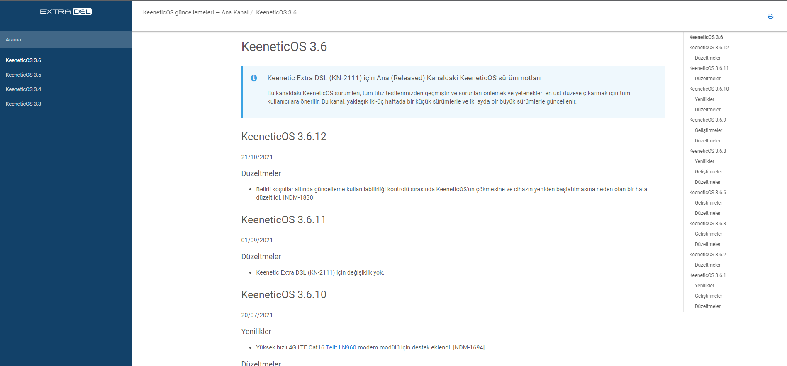Click the blue info icon in notice box
The image size is (787, 366).
click(254, 78)
